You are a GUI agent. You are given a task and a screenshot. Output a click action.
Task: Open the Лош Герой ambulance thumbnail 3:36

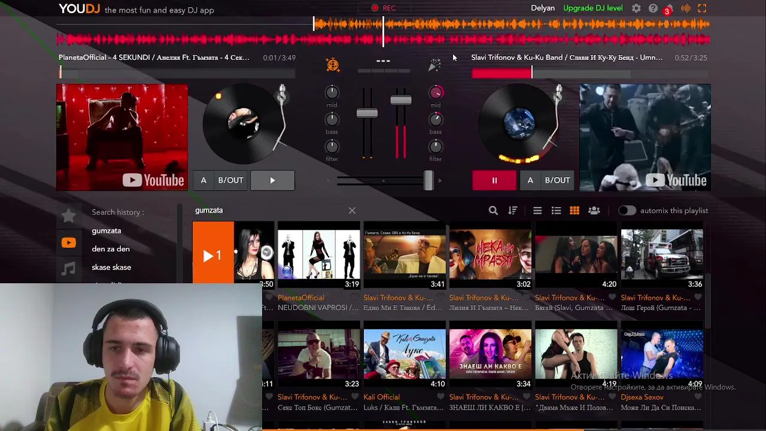(x=662, y=256)
